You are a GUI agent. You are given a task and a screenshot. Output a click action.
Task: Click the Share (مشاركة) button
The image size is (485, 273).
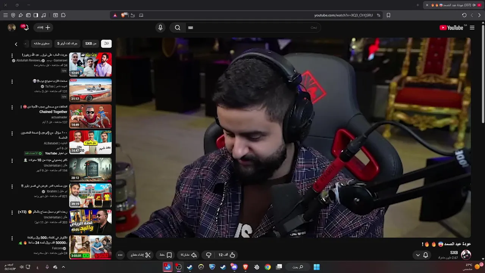pyautogui.click(x=188, y=255)
